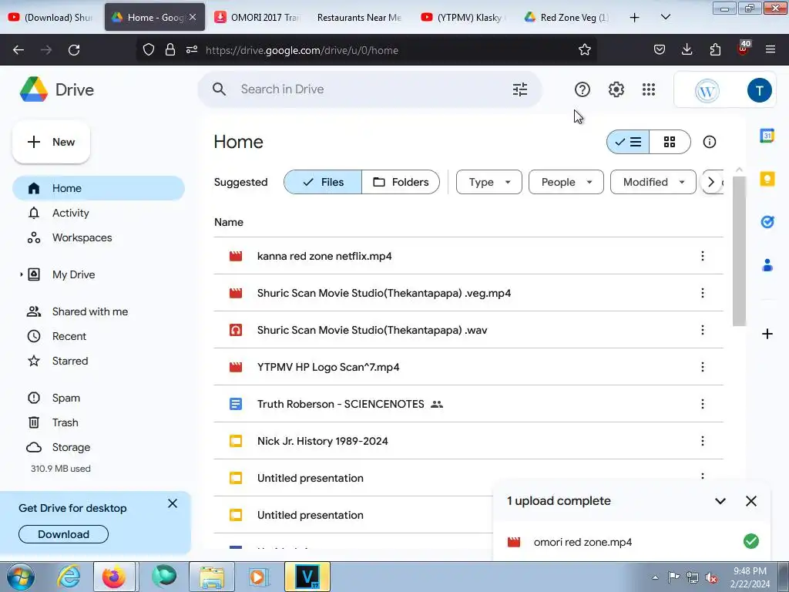The height and width of the screenshot is (592, 789).
Task: Open Google apps grid launcher
Action: point(649,89)
